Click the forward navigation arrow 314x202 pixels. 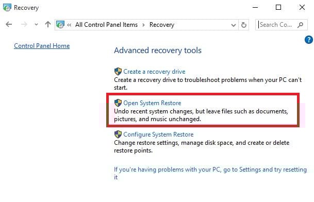point(24,24)
